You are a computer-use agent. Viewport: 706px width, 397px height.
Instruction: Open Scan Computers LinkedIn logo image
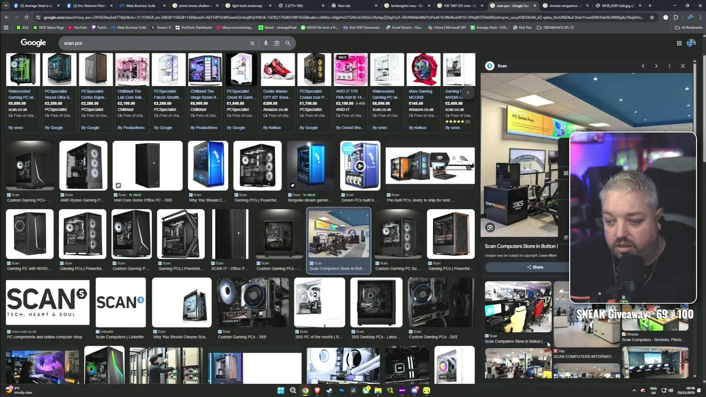[x=120, y=302]
